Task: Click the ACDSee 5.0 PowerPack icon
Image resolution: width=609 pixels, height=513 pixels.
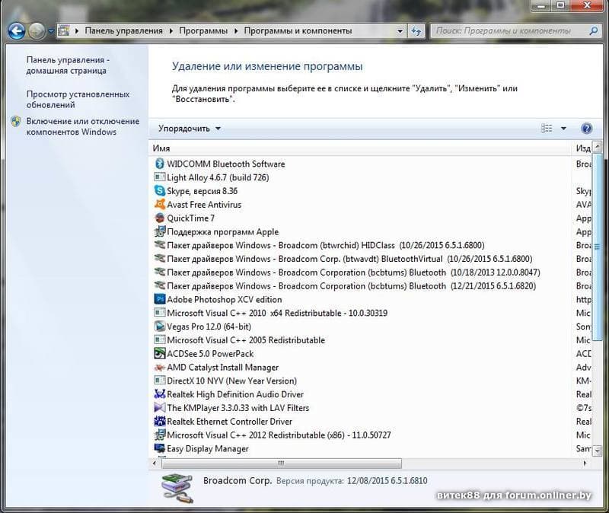Action: pos(160,353)
